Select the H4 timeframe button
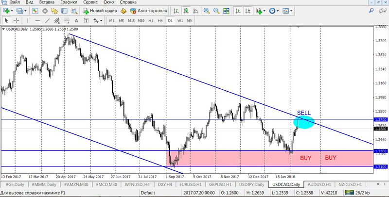The width and height of the screenshot is (389, 197). (x=160, y=20)
